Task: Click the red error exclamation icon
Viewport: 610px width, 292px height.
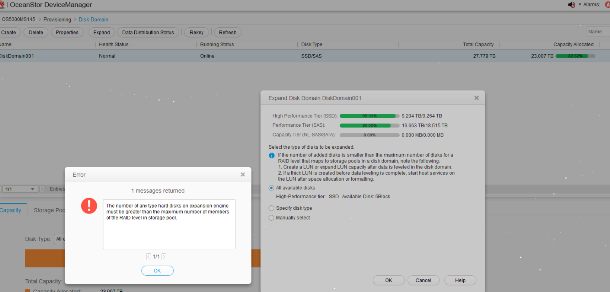Action: 89,206
